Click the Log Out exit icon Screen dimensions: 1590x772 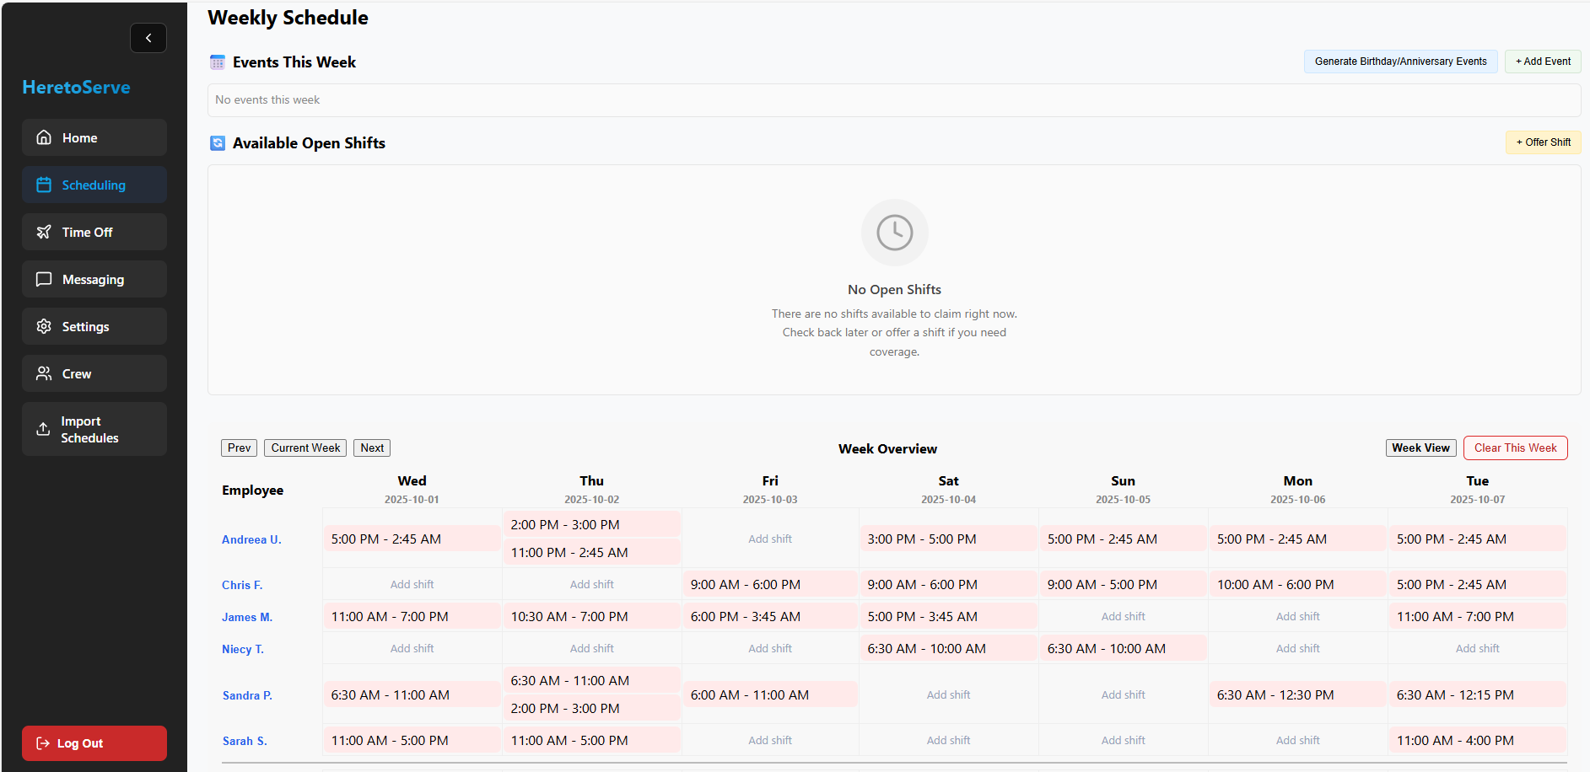click(42, 743)
